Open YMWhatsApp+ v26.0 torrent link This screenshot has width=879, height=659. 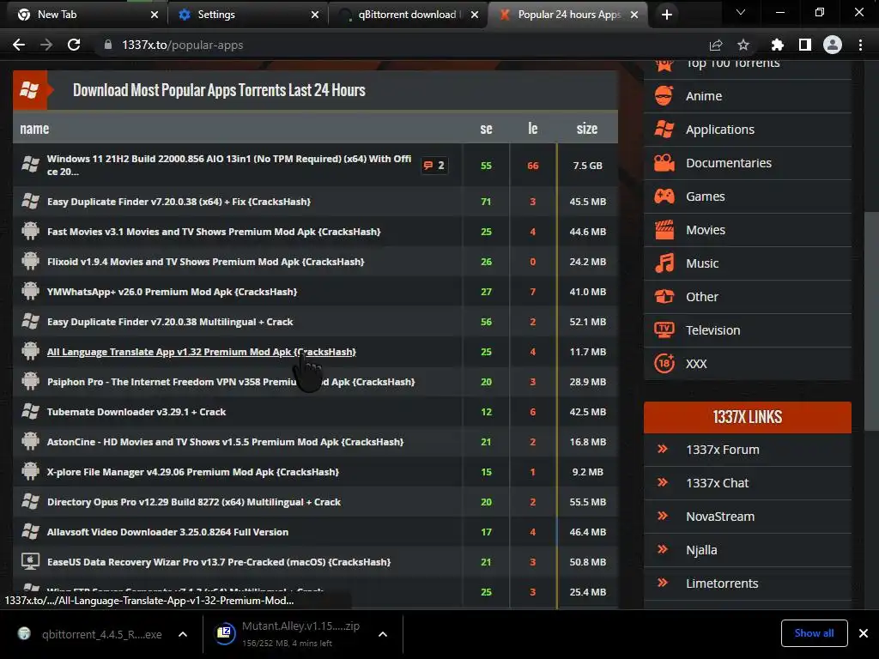pos(172,292)
